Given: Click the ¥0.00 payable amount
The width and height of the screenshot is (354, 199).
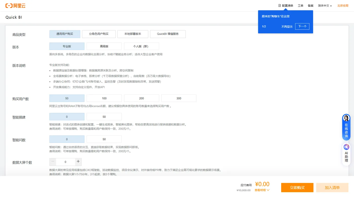Looking at the screenshot, I should (262, 184).
